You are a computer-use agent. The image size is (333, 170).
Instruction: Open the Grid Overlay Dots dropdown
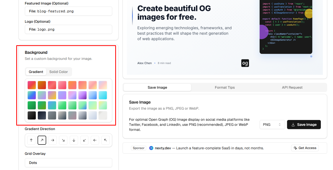point(69,163)
